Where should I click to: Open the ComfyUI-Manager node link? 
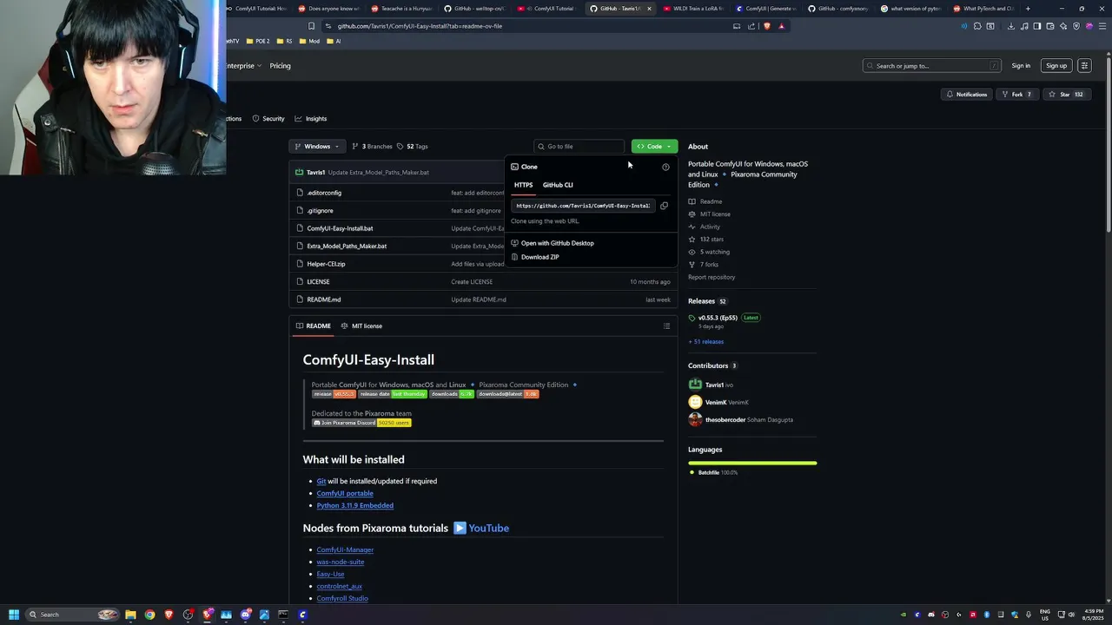click(x=345, y=549)
